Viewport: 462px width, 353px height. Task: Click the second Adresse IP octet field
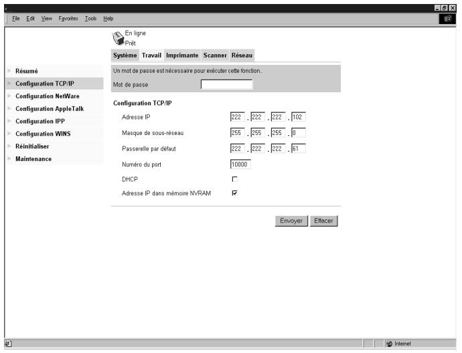tap(258, 117)
